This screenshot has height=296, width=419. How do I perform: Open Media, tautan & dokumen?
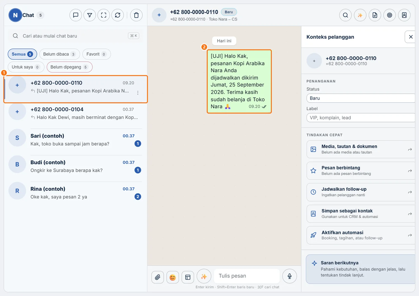point(361,149)
